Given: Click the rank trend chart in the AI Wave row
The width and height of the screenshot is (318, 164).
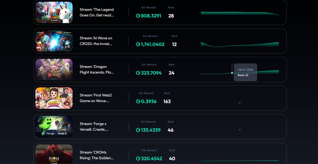Looking at the screenshot, I should coord(240,44).
